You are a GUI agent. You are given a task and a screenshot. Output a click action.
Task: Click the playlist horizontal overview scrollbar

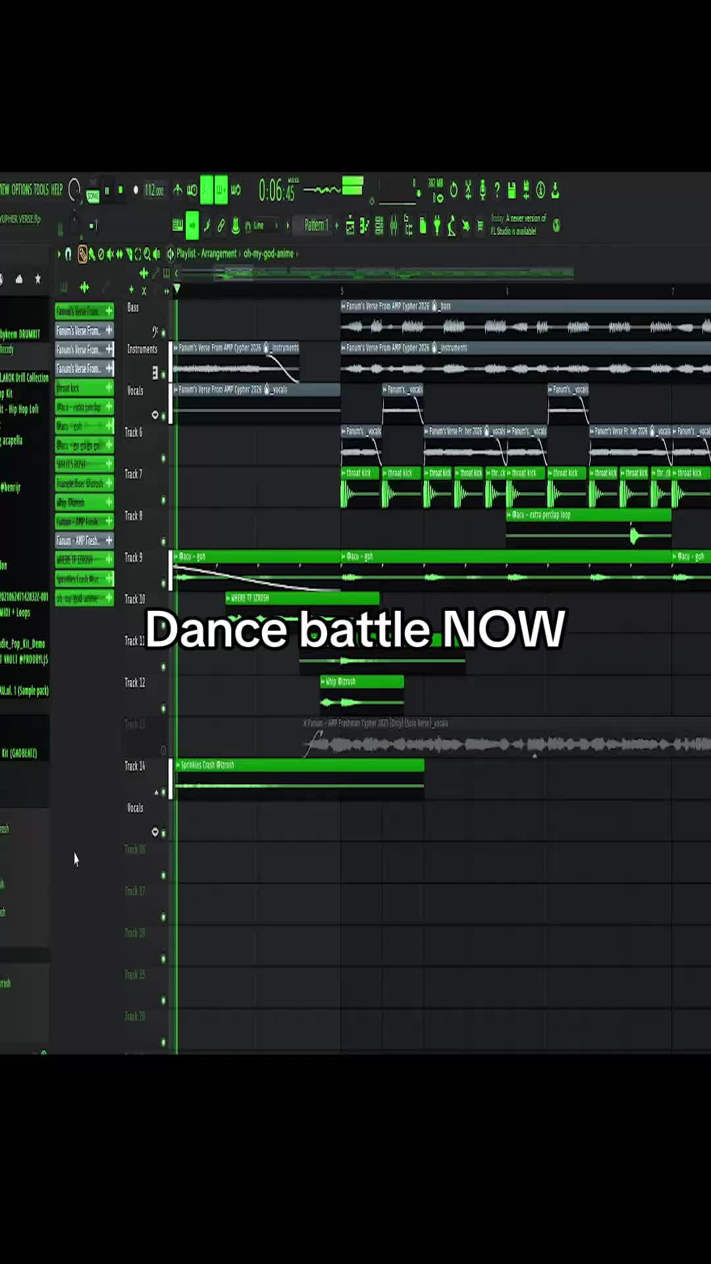[377, 273]
